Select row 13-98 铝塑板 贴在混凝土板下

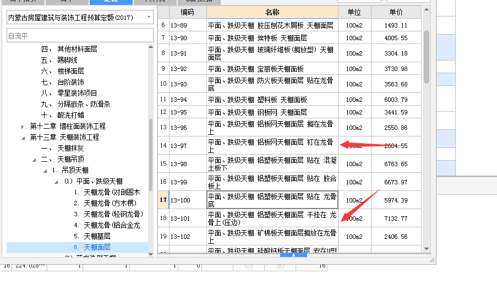290,164
